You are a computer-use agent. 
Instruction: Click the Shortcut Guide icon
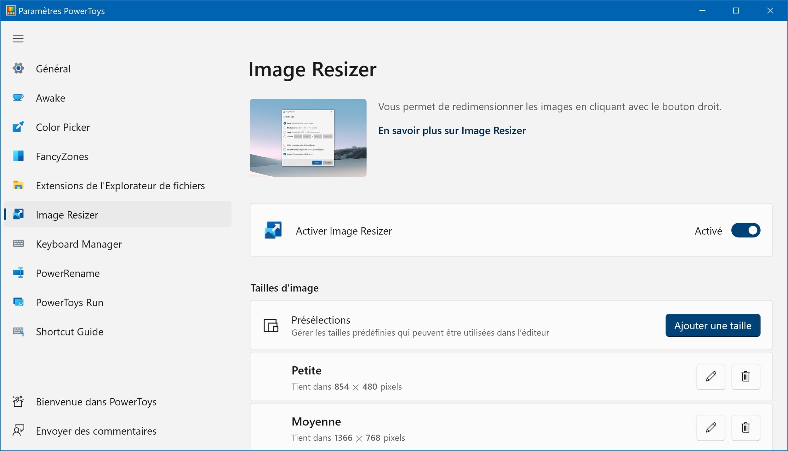pyautogui.click(x=18, y=332)
